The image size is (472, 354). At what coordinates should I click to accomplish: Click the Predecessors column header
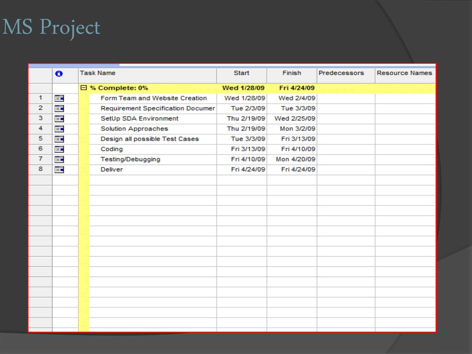346,75
